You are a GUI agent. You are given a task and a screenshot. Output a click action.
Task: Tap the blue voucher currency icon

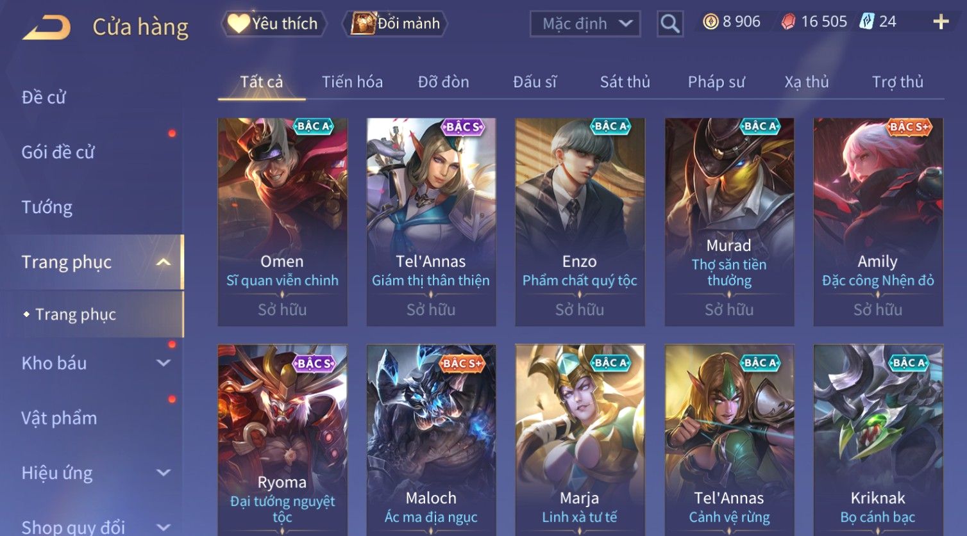click(x=866, y=21)
